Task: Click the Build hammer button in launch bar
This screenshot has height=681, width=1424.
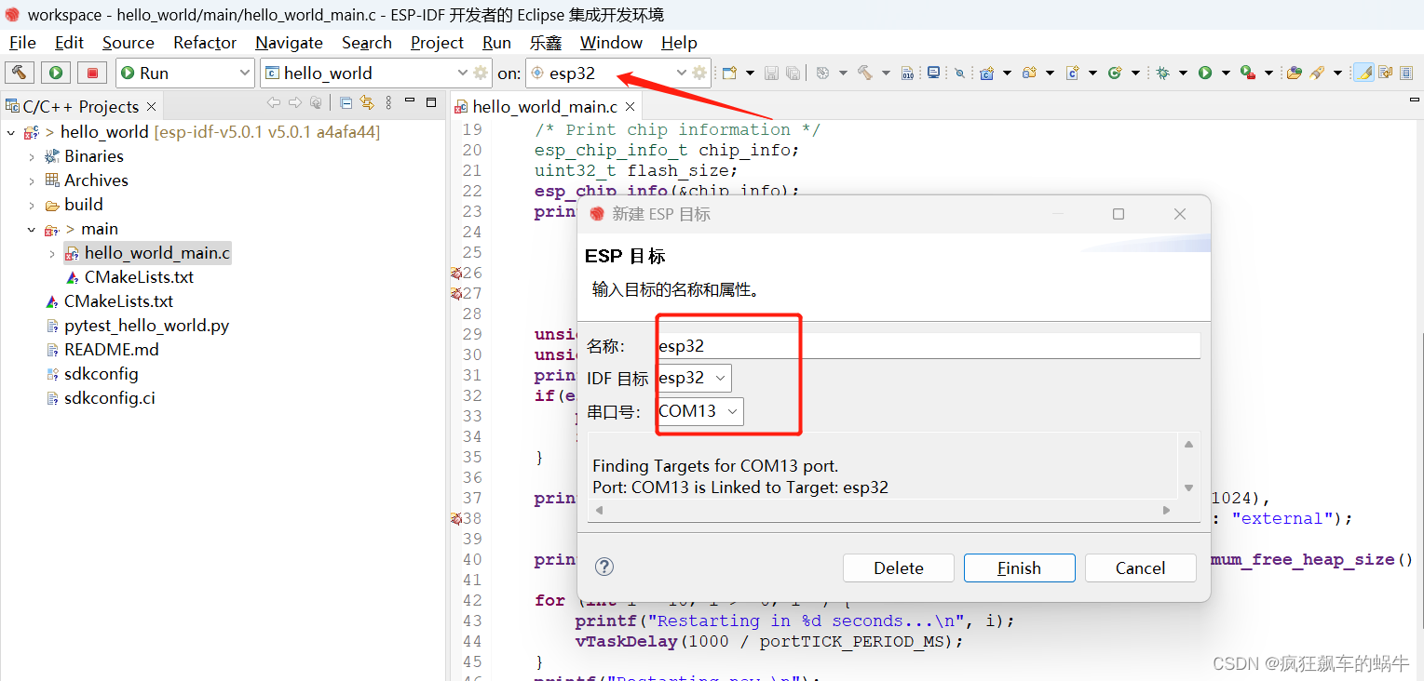Action: 19,73
